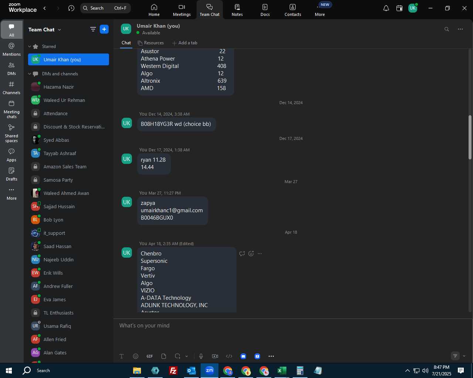473x378 pixels.
Task: Collapse the Starred section
Action: [x=30, y=47]
